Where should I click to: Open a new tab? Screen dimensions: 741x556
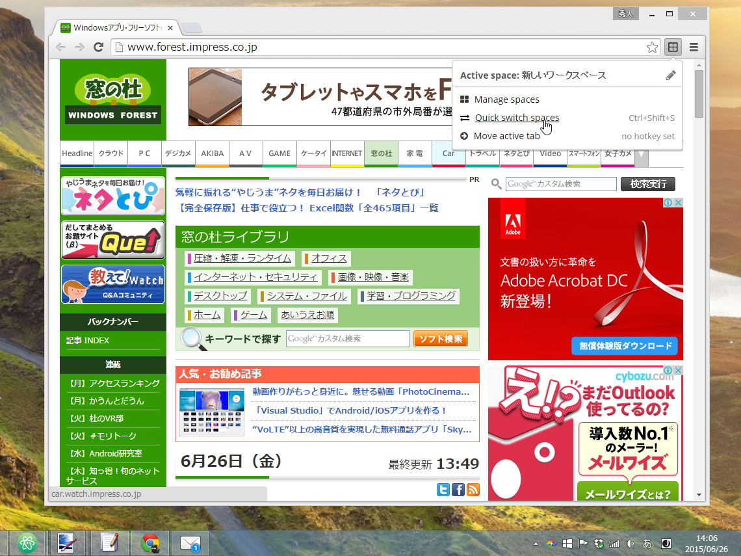[x=192, y=28]
